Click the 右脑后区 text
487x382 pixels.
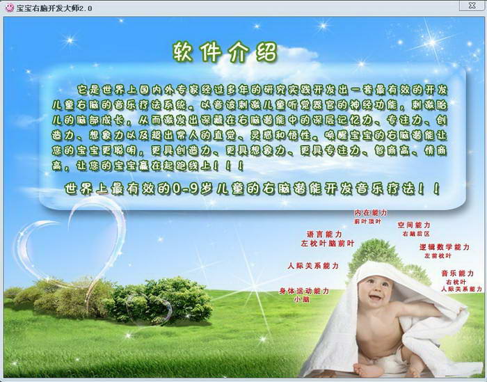416,234
